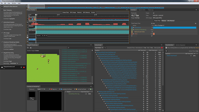Click the session icon next to MagicAdventure.swf
This screenshot has height=112, width=199.
pyautogui.click(x=2, y=67)
